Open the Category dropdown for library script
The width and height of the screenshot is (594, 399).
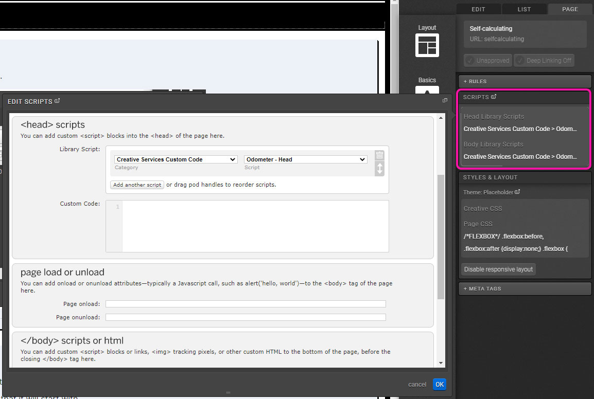coord(176,159)
